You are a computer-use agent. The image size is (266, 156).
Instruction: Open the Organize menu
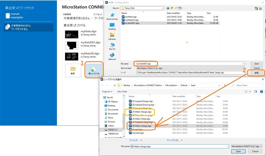pos(107,92)
